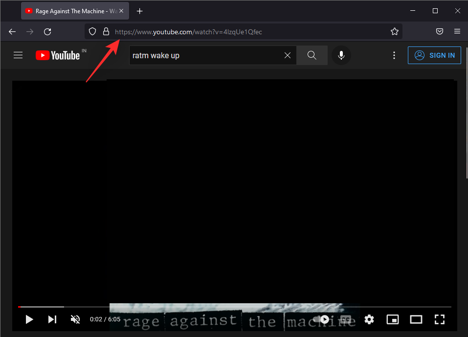The image size is (468, 337).
Task: Toggle the autoplay switch
Action: pyautogui.click(x=322, y=319)
